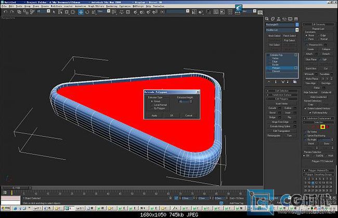338x218 pixels.
Task: Click the timeline frame slider handle
Action: (16, 188)
